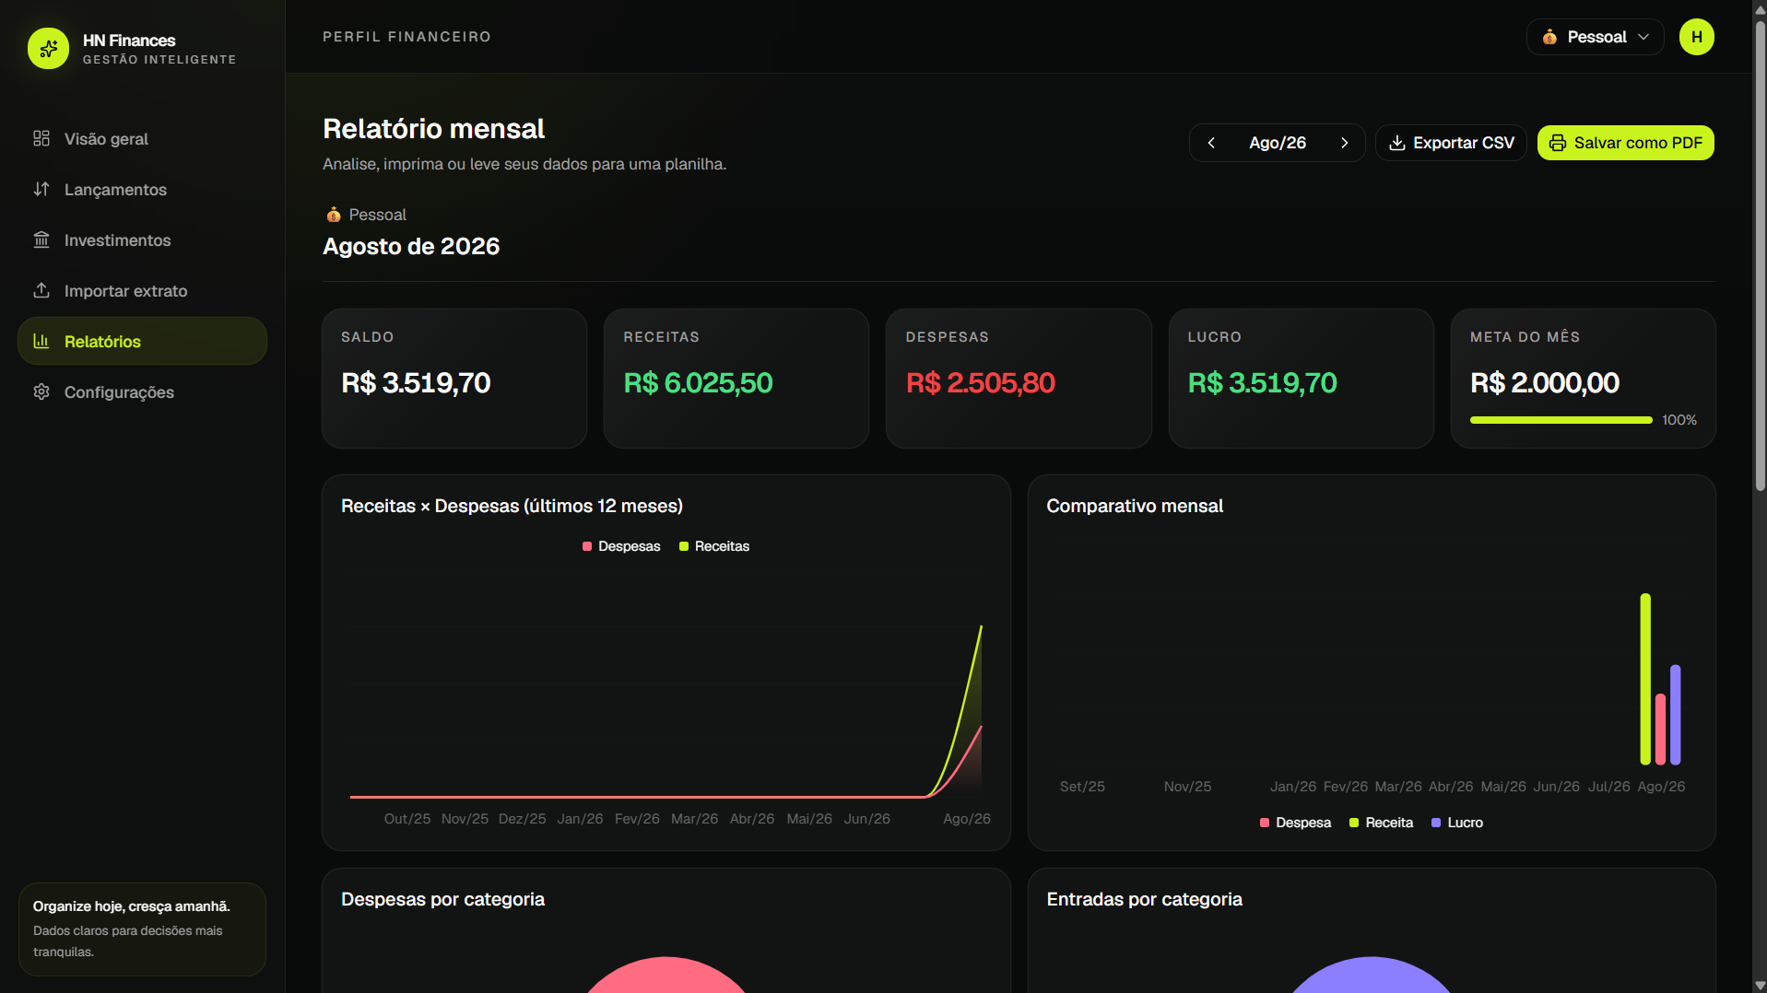This screenshot has width=1767, height=993.
Task: Select the Relatórios sidebar item
Action: tap(142, 342)
